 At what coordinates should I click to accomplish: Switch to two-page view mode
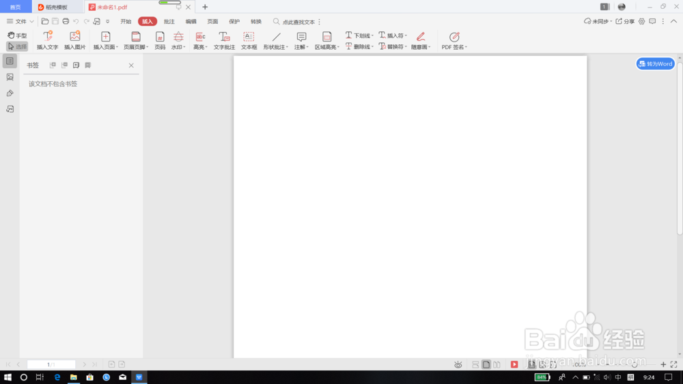click(x=497, y=364)
